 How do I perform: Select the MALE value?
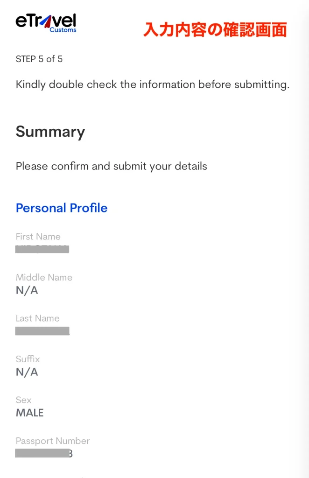pos(30,413)
